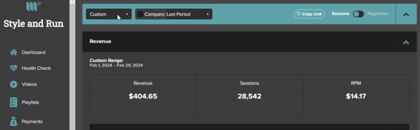Click the $404.65 Revenue card
This screenshot has width=420, height=130.
(143, 96)
